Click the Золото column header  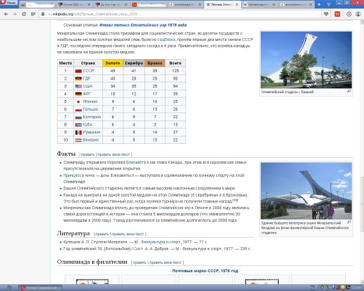pos(113,63)
